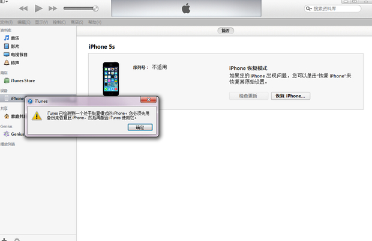This screenshot has height=241, width=372.
Task: Open iTunes Store in sidebar
Action: (x=20, y=81)
